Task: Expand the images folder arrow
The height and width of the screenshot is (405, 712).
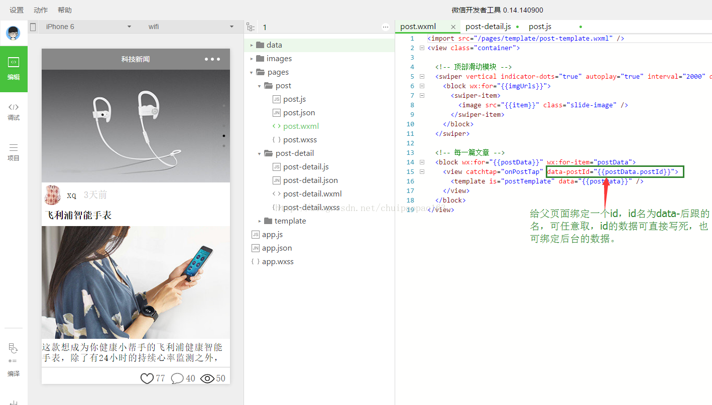Action: pyautogui.click(x=252, y=59)
